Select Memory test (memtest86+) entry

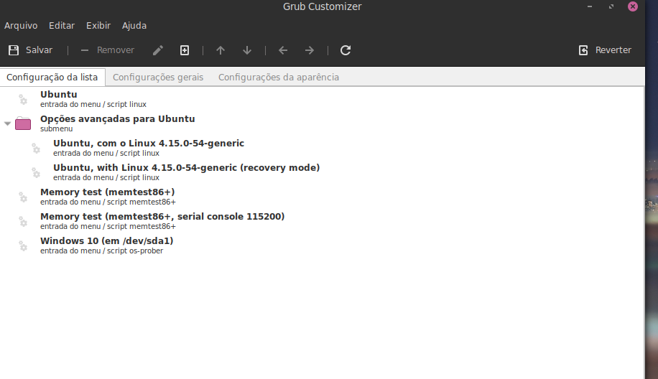pyautogui.click(x=323, y=196)
